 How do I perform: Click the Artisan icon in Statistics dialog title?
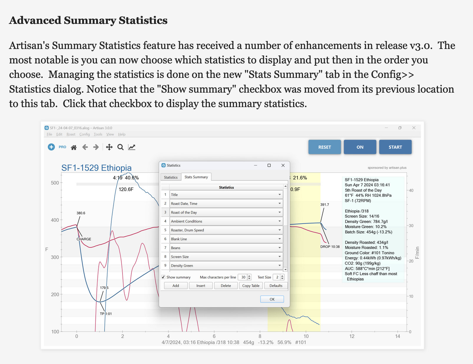point(163,165)
